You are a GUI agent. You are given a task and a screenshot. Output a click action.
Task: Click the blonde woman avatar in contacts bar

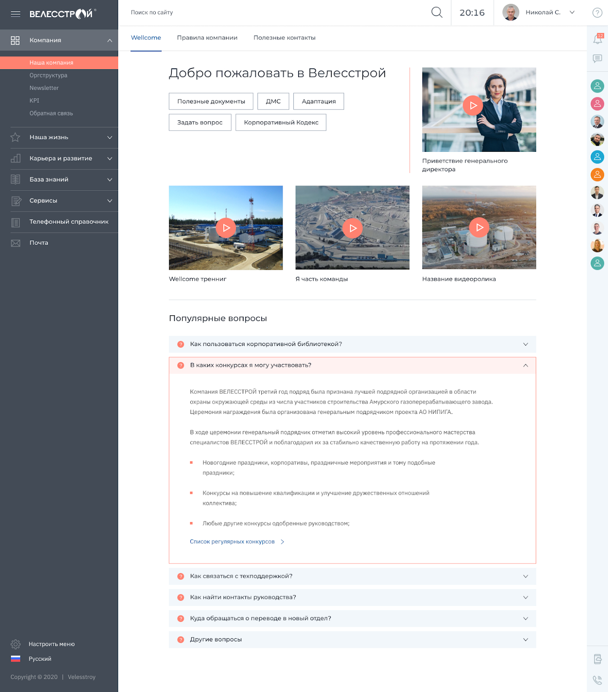coord(597,246)
